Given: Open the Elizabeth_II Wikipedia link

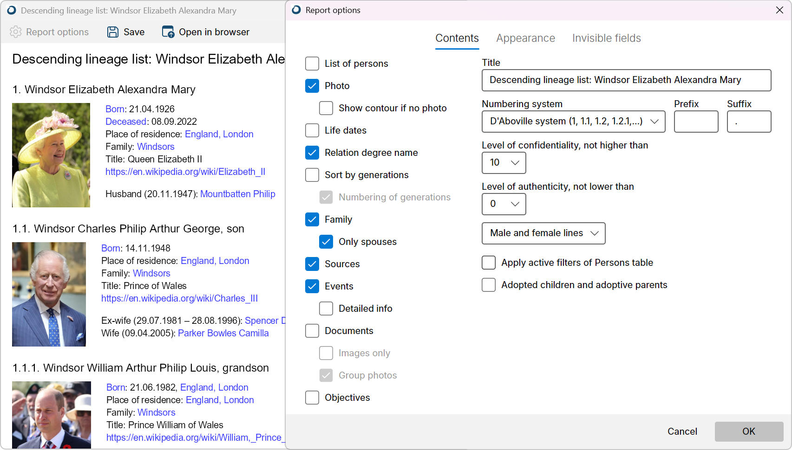Looking at the screenshot, I should pyautogui.click(x=185, y=172).
